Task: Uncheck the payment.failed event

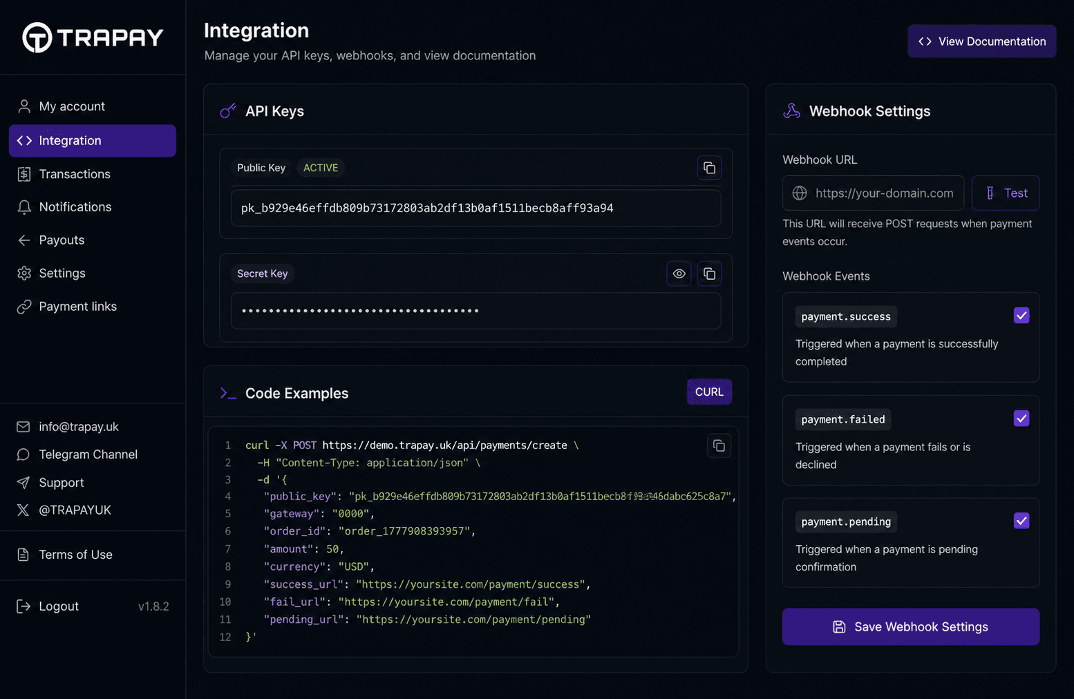Action: (1021, 419)
